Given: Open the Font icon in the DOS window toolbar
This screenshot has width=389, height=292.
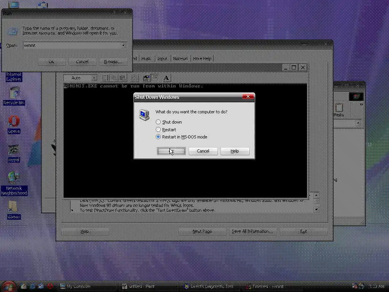Looking at the screenshot, I should coord(166,78).
